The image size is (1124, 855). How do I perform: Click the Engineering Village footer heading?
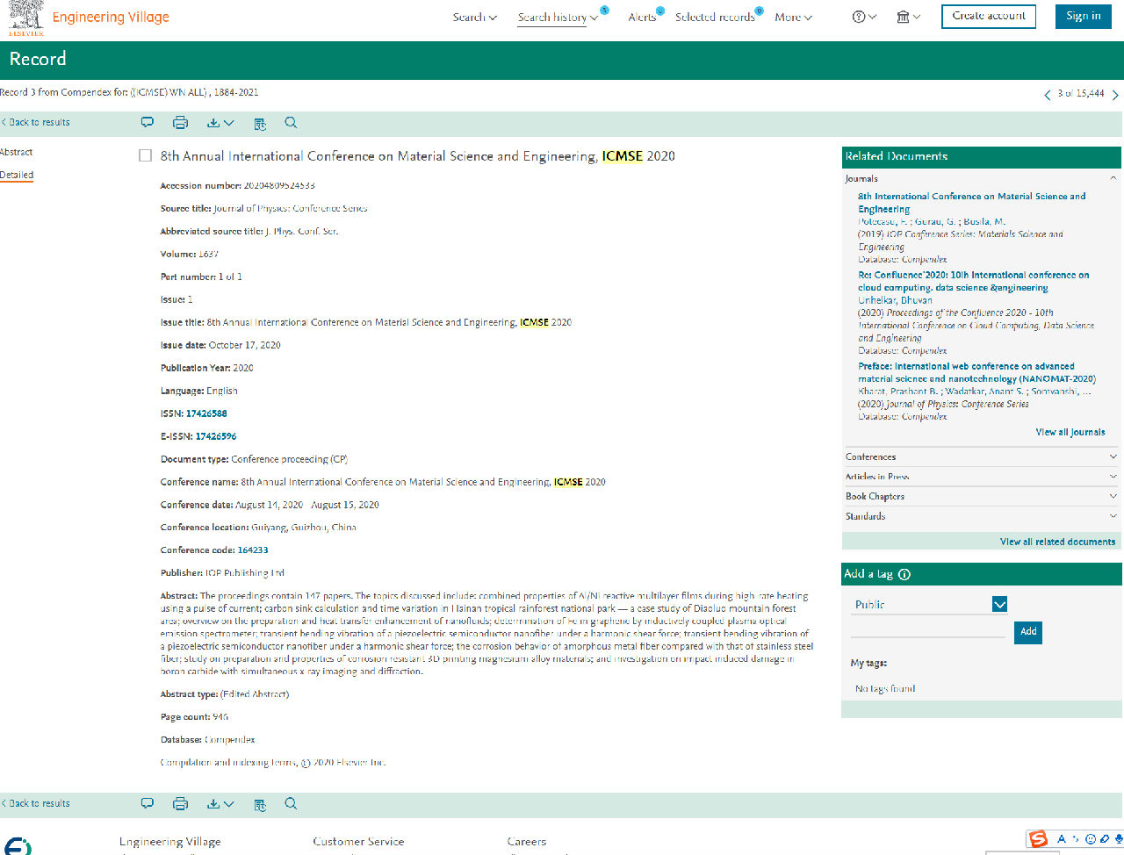coord(170,842)
